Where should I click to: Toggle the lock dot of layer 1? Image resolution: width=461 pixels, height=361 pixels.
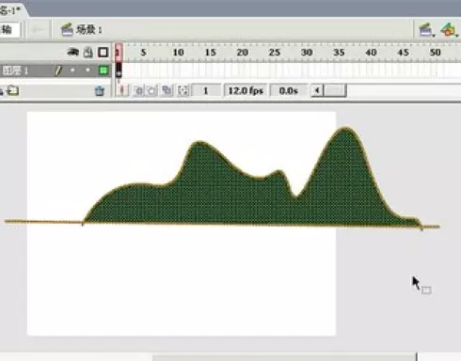pos(87,71)
